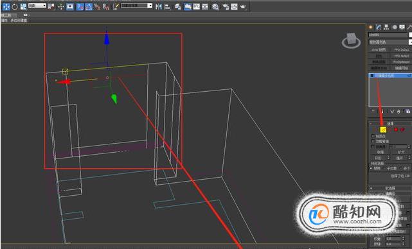The height and width of the screenshot is (249, 412).
Task: Open the Hierarchy panel tab icon
Action: (386, 27)
